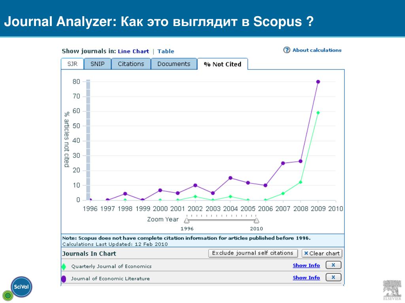Open the About calculations help icon
Screen dimensions: 405x303
[287, 50]
